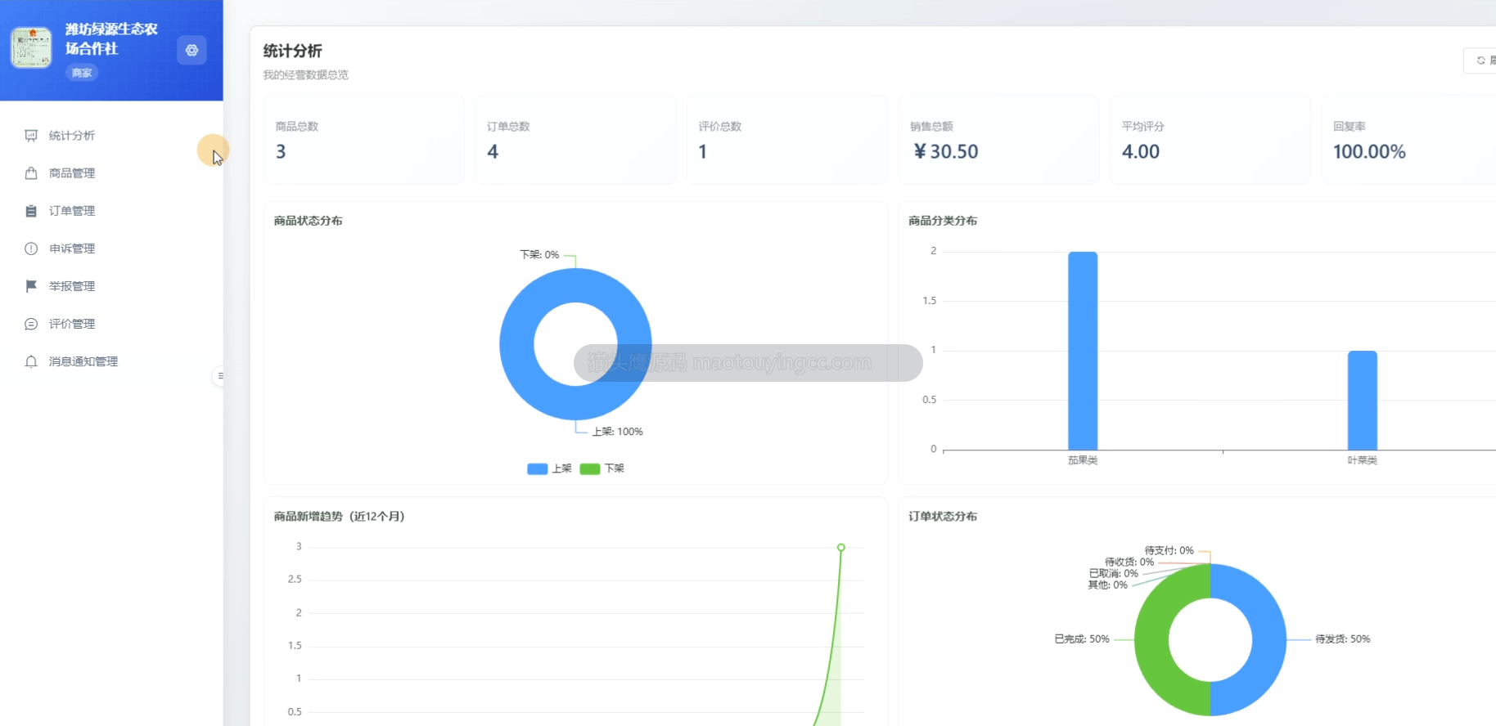1496x726 pixels.
Task: Click the refresh button in page header
Action: point(1481,60)
